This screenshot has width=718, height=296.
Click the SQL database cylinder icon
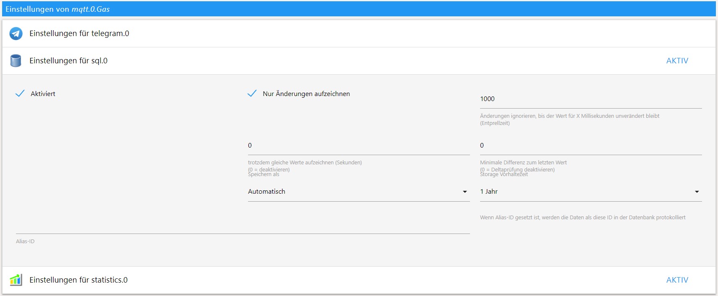point(16,61)
